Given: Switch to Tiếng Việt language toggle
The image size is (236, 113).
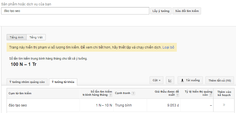Looking at the screenshot, I should click(36, 37).
